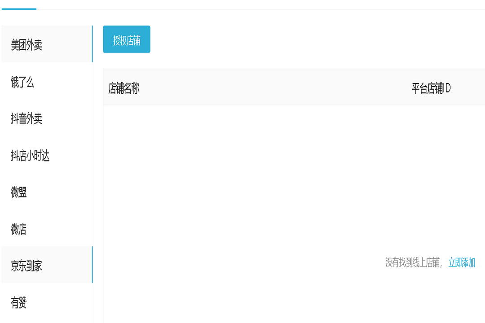Screen dimensions: 485x323
Task: Click the 店铺名称 column header
Action: pos(124,88)
